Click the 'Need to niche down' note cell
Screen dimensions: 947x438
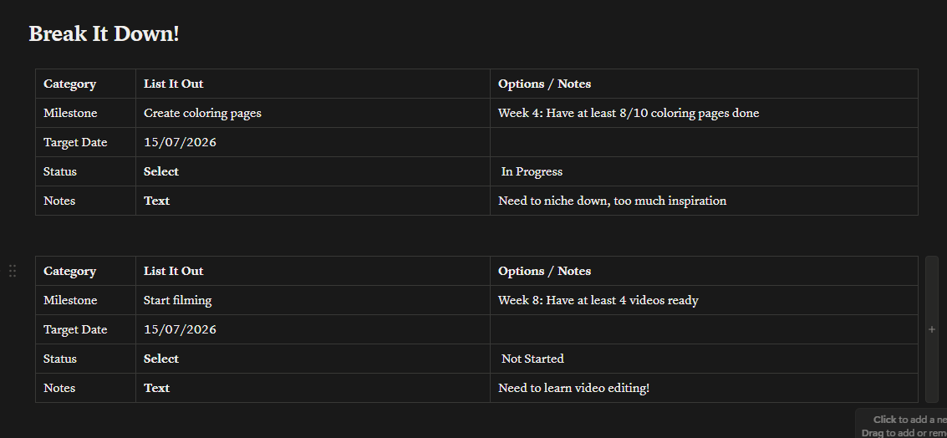tap(705, 201)
